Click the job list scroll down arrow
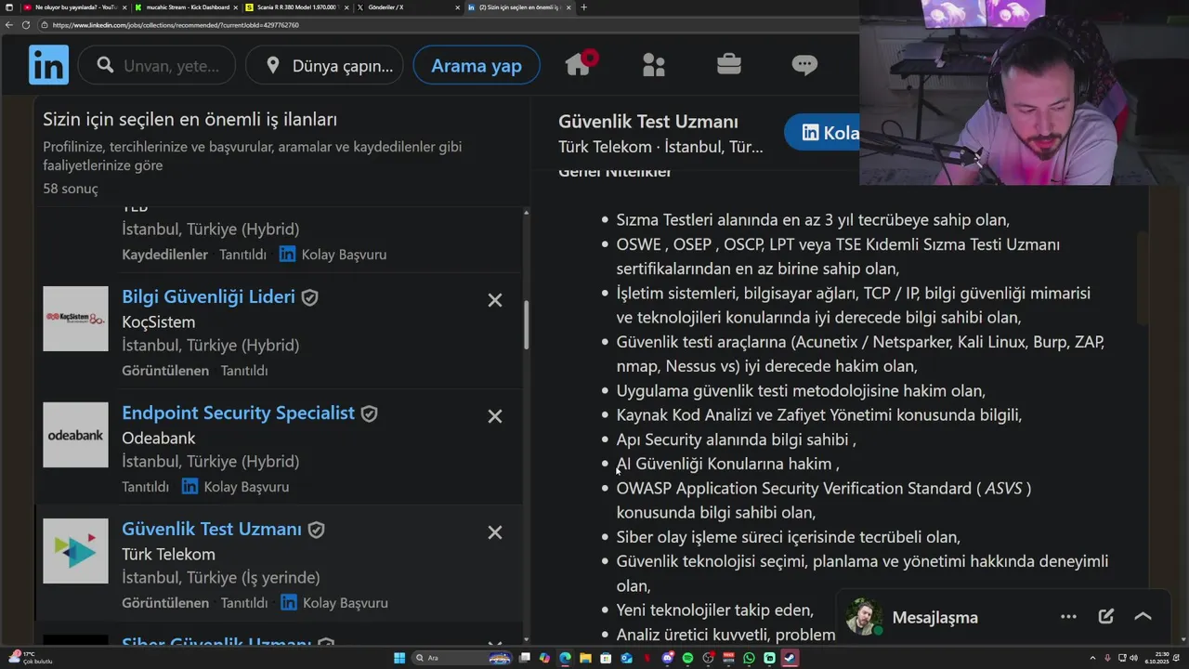Viewport: 1189px width, 669px height. [x=527, y=638]
